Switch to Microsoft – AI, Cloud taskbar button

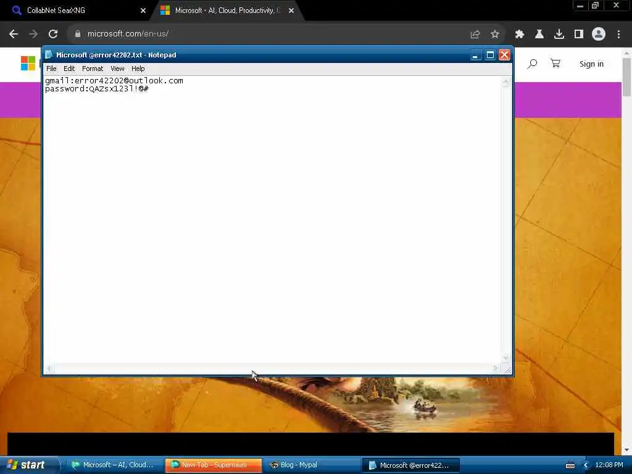click(x=113, y=465)
